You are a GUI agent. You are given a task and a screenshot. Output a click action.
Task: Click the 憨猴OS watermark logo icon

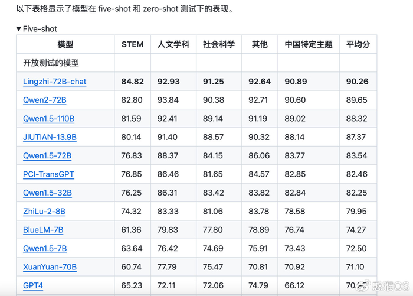pos(364,287)
